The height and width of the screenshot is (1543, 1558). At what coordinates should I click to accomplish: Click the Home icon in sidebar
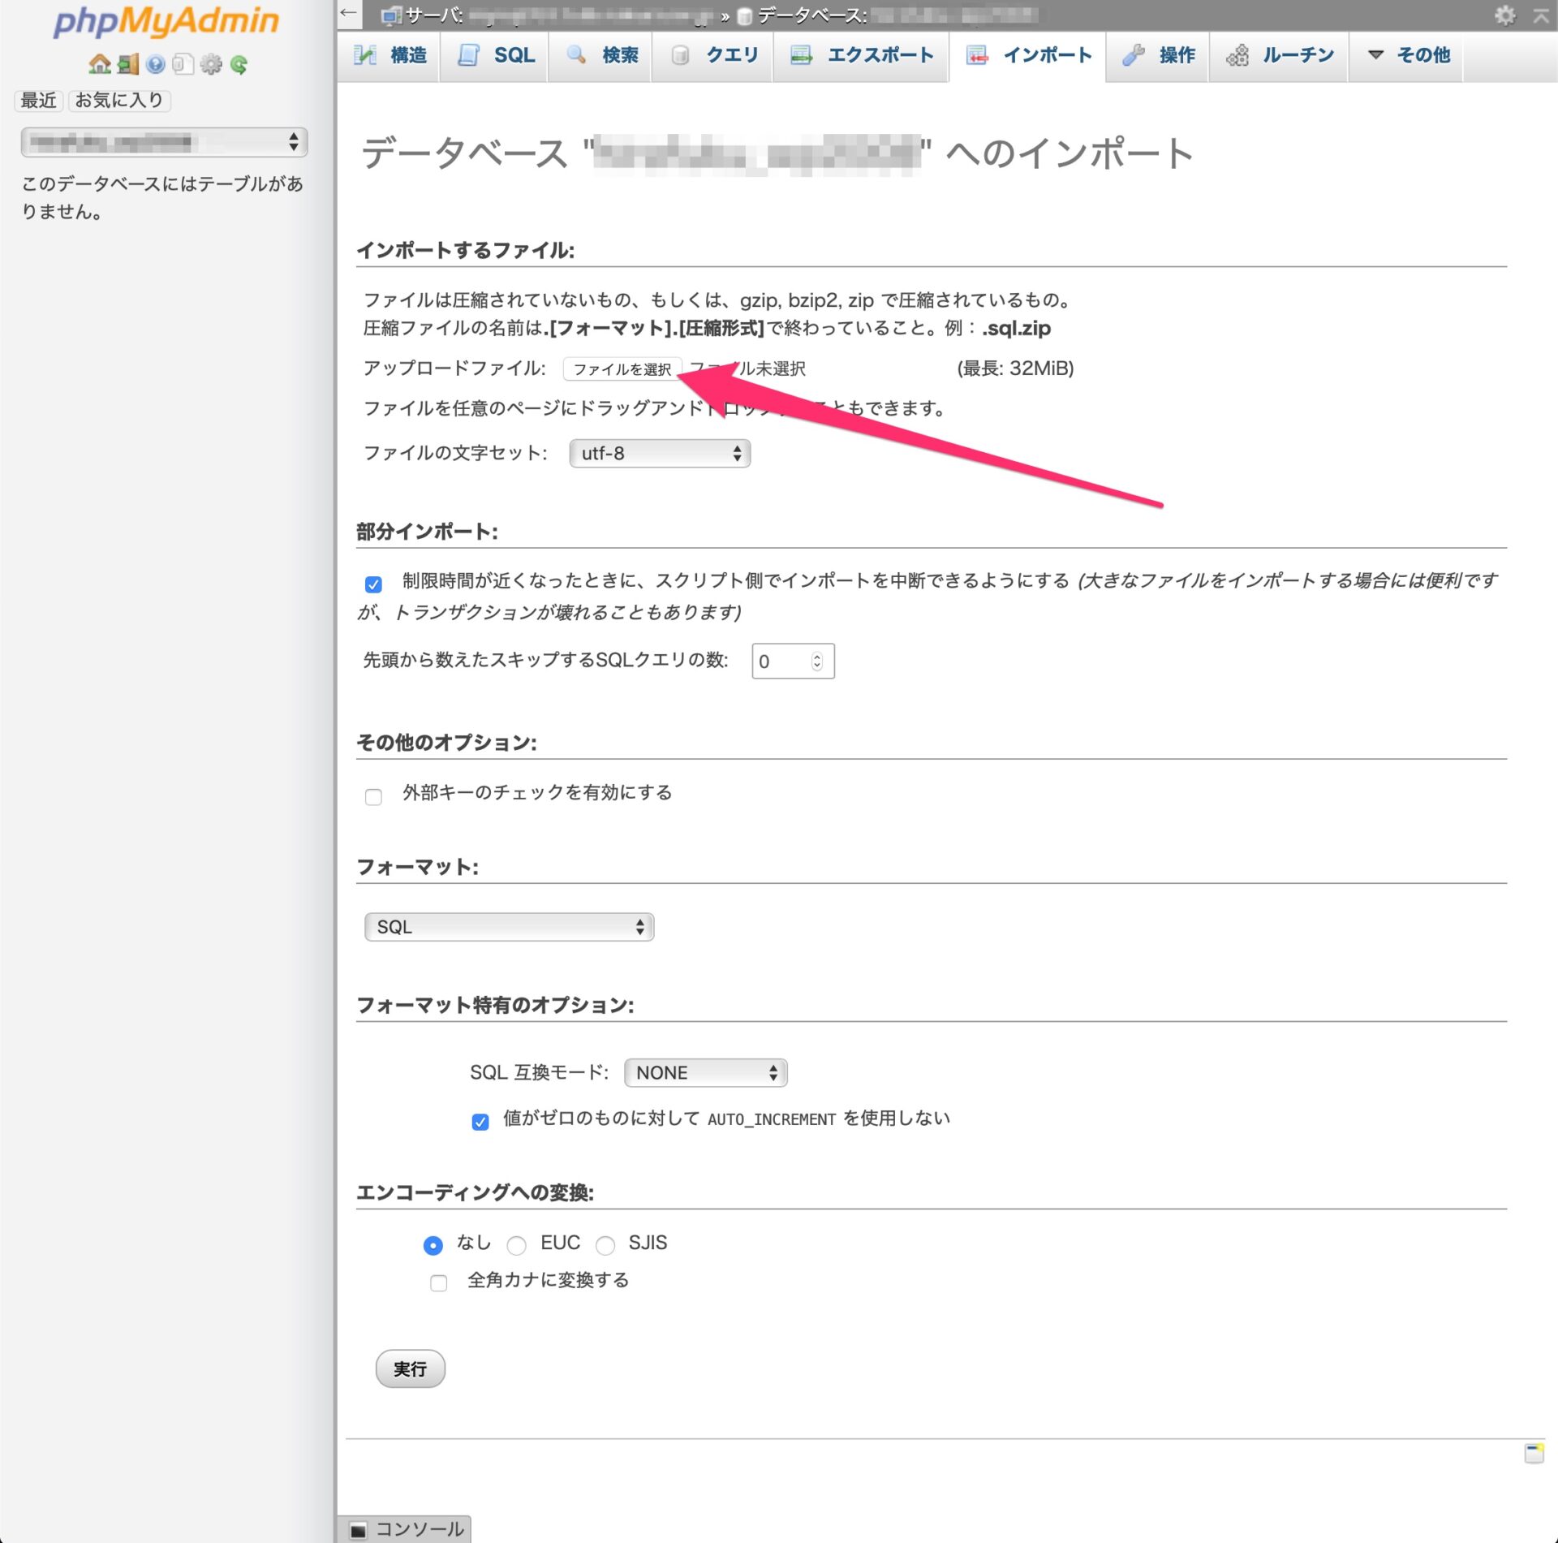point(100,64)
